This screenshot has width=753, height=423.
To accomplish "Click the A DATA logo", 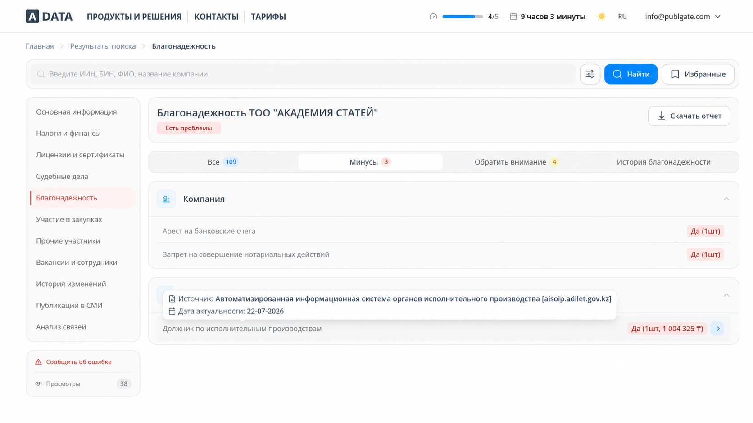I will pyautogui.click(x=49, y=17).
